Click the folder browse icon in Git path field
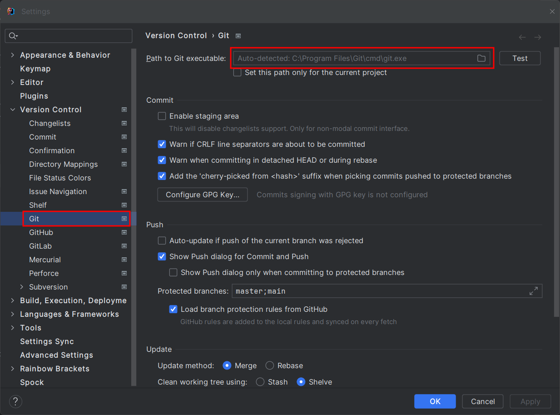 (x=481, y=58)
